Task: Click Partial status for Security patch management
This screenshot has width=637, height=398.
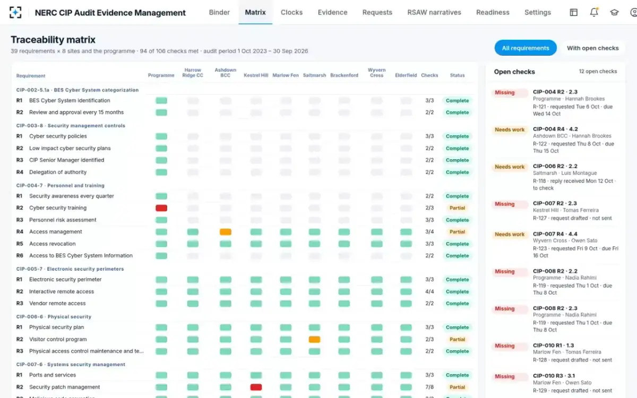Action: click(457, 387)
